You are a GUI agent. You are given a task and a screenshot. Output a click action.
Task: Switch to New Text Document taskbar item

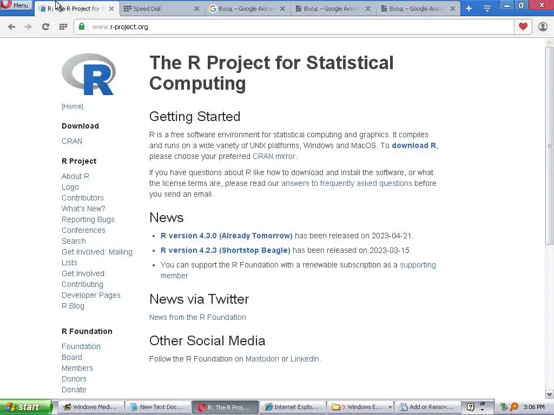point(158,407)
